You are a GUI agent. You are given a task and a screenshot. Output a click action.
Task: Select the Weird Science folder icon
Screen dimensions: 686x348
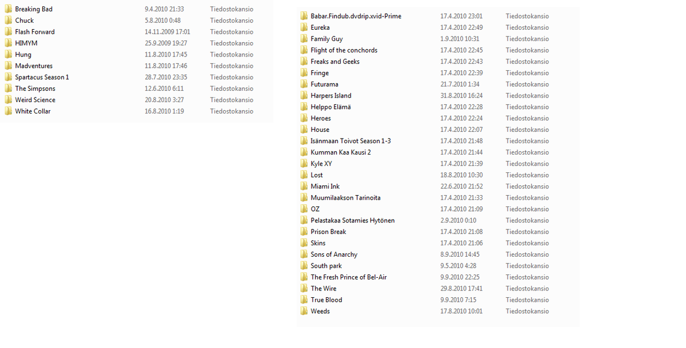(x=9, y=100)
